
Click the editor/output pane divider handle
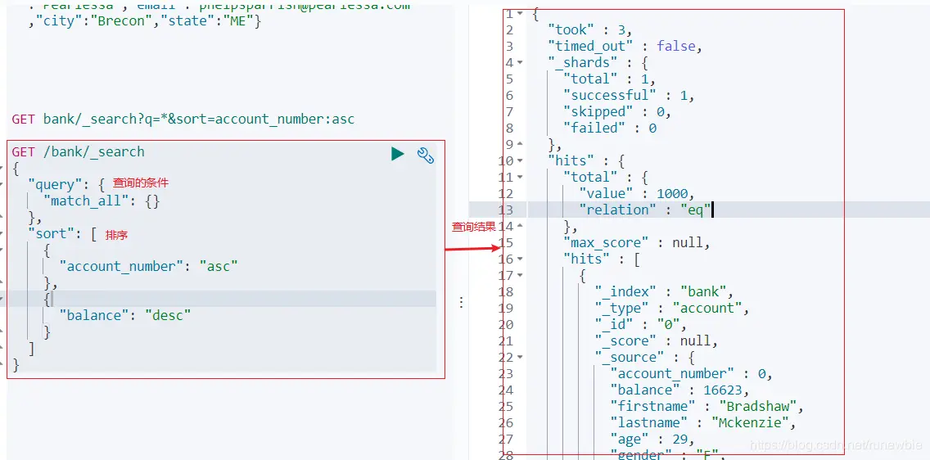(462, 302)
